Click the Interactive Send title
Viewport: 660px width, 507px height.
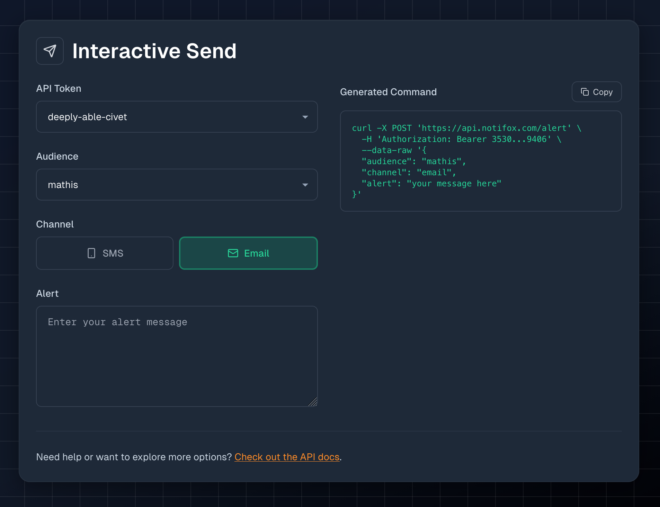tap(154, 51)
